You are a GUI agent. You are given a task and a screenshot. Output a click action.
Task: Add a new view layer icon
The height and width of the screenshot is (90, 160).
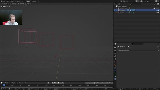[156, 1]
